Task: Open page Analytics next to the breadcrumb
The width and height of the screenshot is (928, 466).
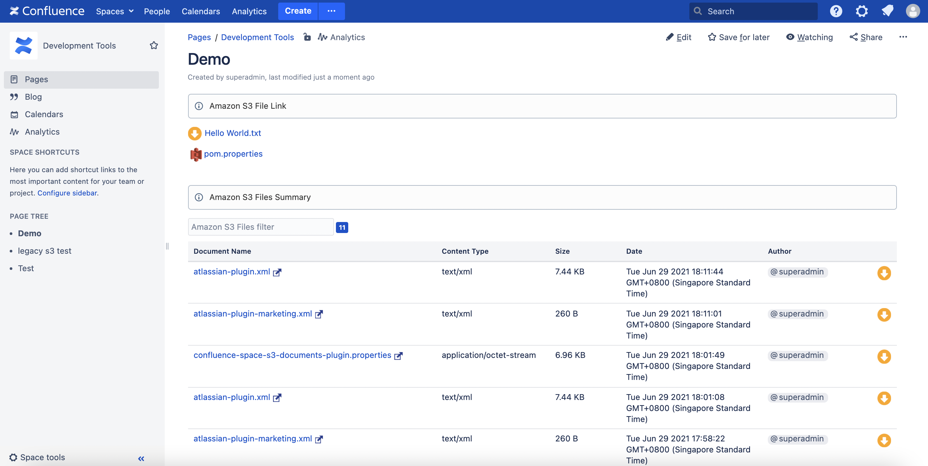Action: 341,38
